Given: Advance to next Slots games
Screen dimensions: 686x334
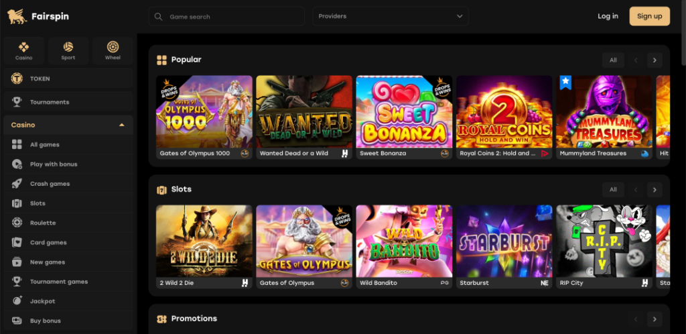Looking at the screenshot, I should click(x=655, y=190).
